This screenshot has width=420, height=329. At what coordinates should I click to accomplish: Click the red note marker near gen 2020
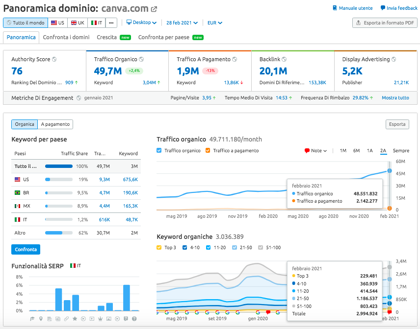(x=268, y=312)
